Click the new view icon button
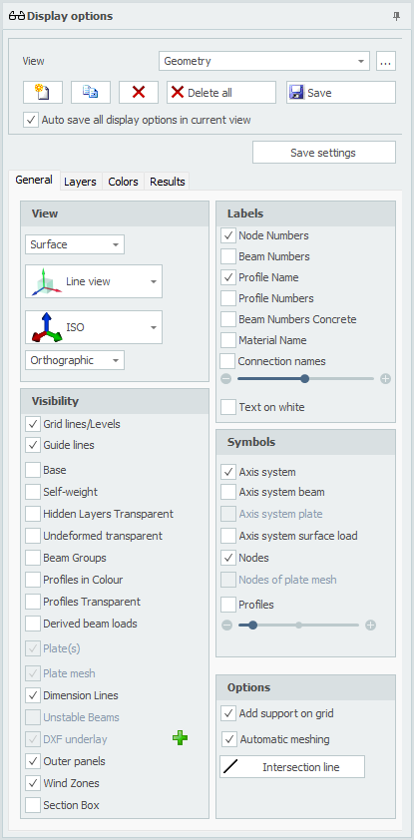 (43, 92)
